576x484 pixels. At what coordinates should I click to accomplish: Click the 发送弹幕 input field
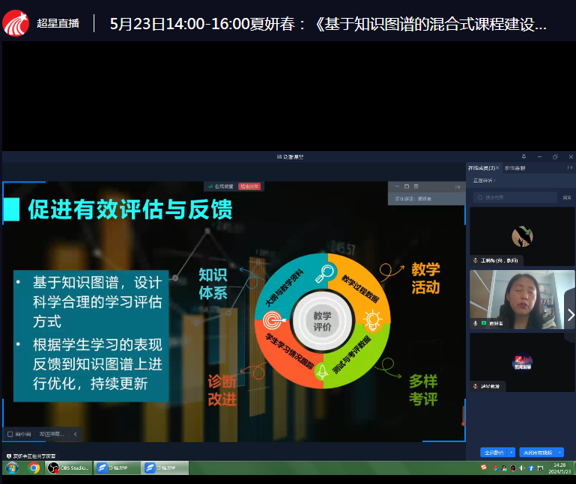[x=52, y=433]
